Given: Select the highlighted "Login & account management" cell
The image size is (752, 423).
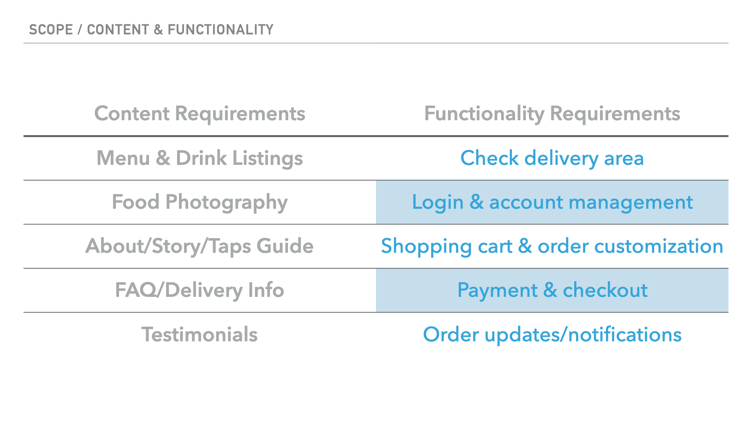Looking at the screenshot, I should pos(552,202).
